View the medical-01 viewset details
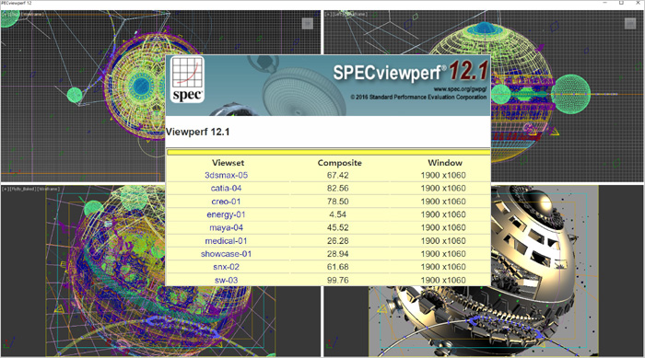This screenshot has height=358, width=645. click(x=227, y=241)
